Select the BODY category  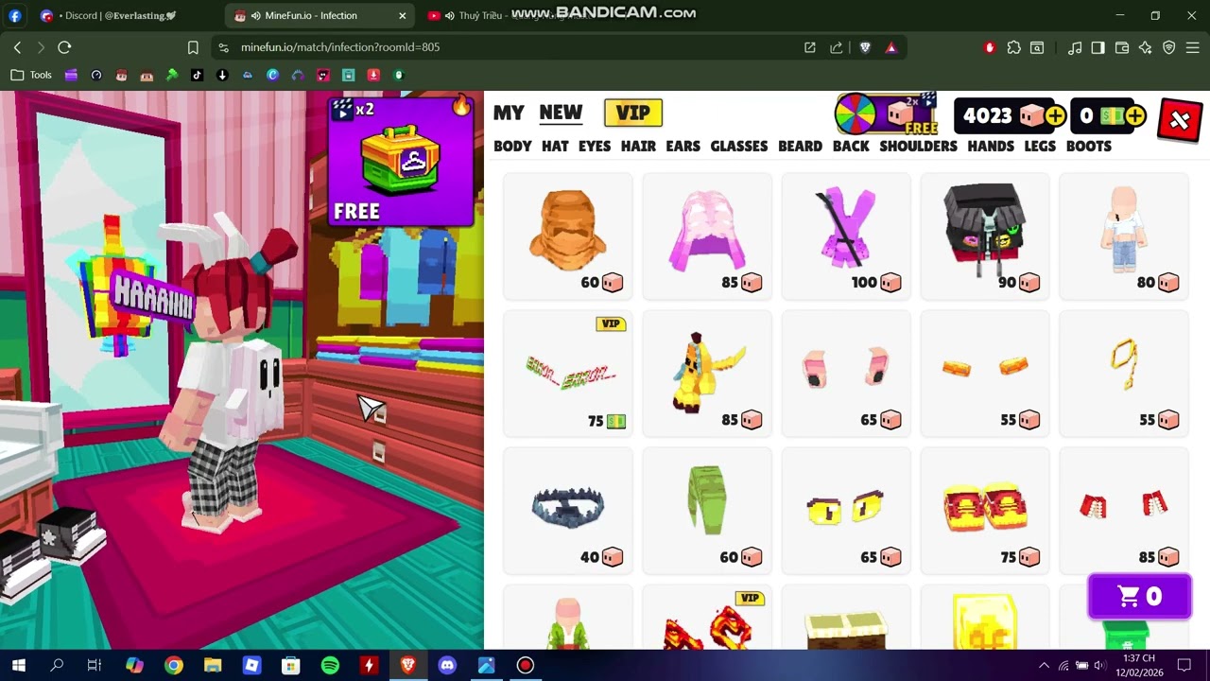point(512,146)
